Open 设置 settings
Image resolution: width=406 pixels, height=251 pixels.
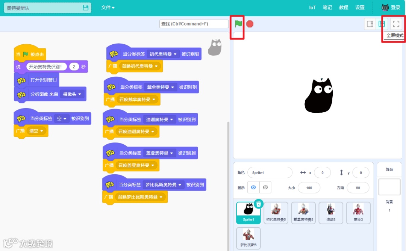[x=360, y=8]
